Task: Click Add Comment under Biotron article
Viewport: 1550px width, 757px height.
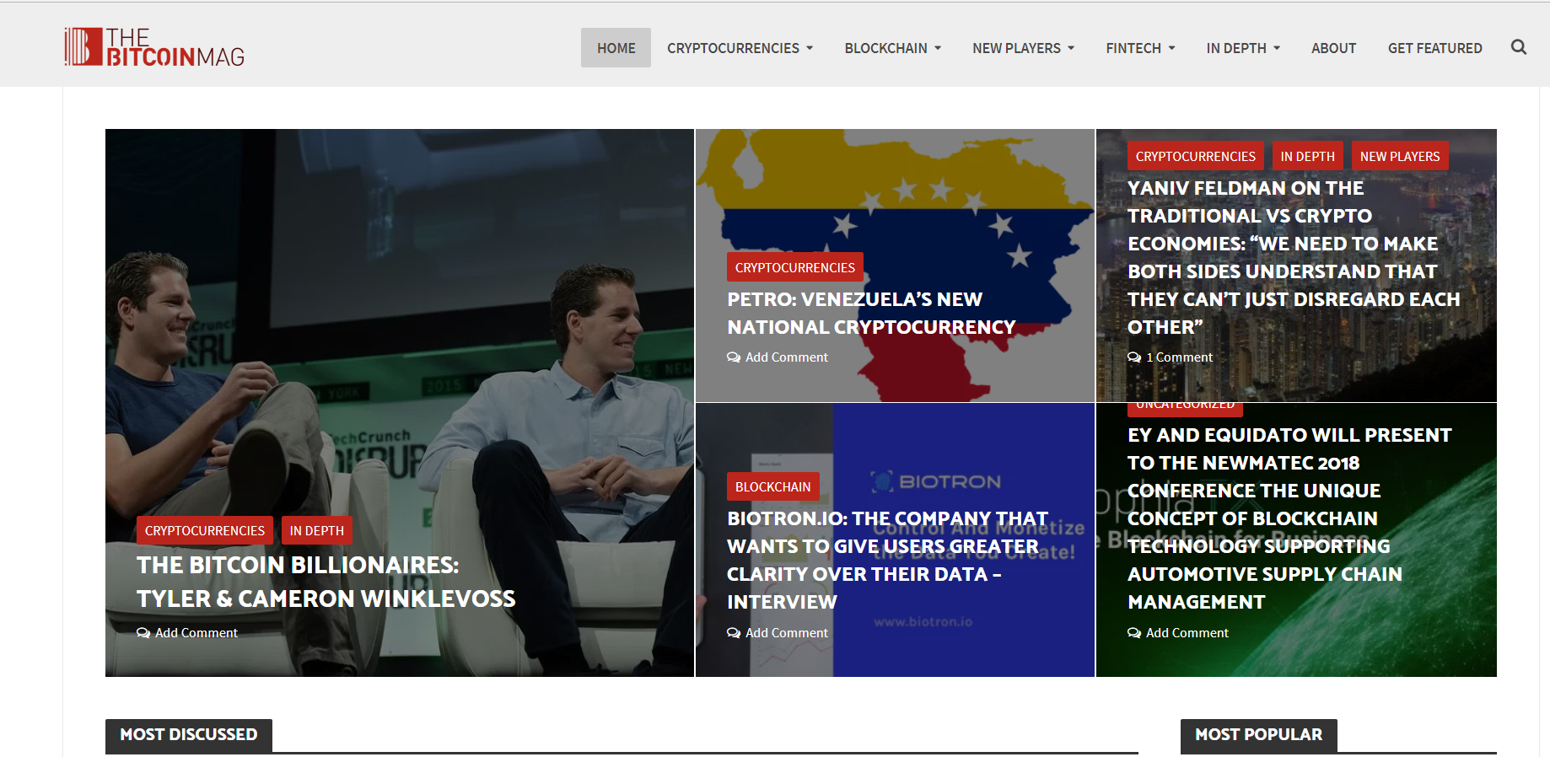Action: point(787,633)
